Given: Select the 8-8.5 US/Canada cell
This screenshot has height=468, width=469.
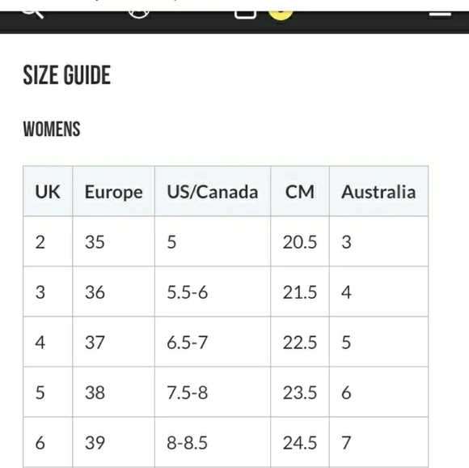Looking at the screenshot, I should tap(213, 442).
